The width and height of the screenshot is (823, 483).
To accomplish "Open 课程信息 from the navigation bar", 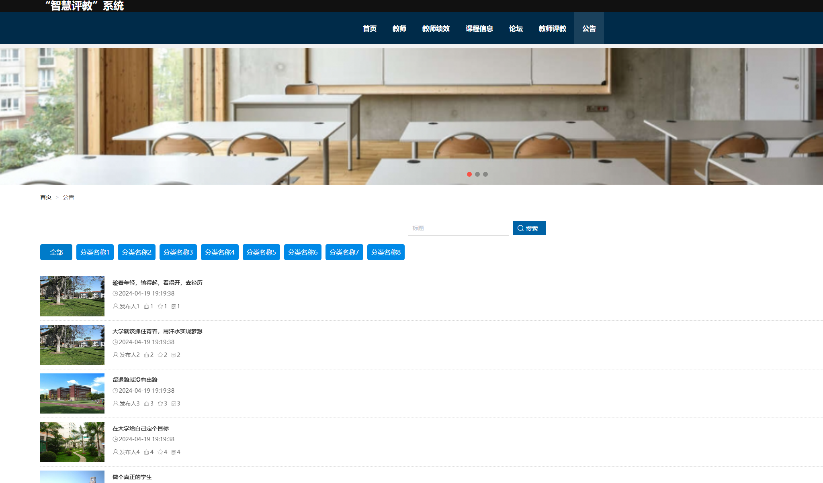I will pos(479,29).
